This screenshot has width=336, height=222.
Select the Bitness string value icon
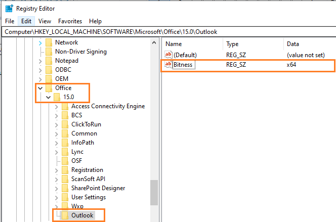click(169, 65)
